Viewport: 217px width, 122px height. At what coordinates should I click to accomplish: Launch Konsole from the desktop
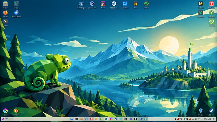point(5,23)
